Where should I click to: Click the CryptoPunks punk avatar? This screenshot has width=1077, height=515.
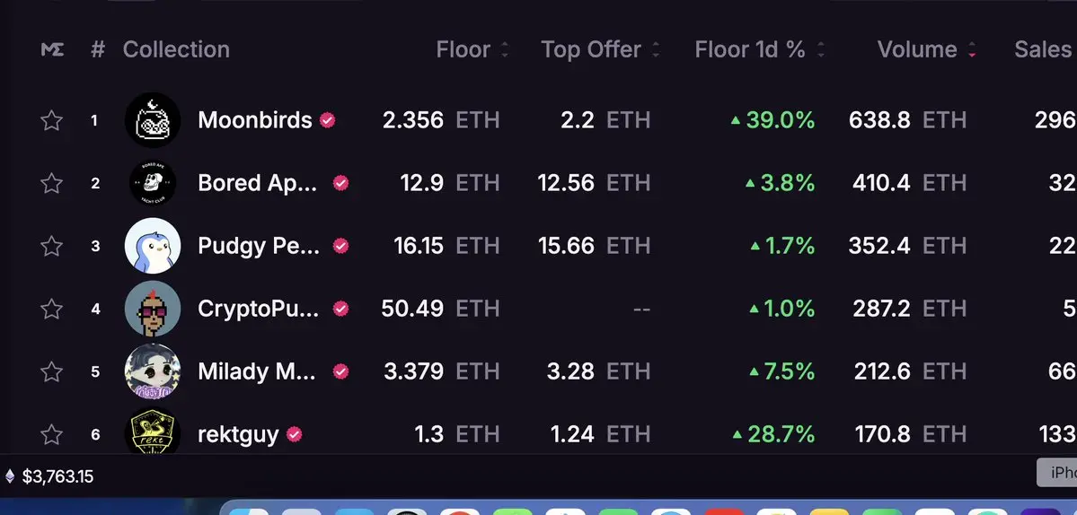(x=153, y=309)
